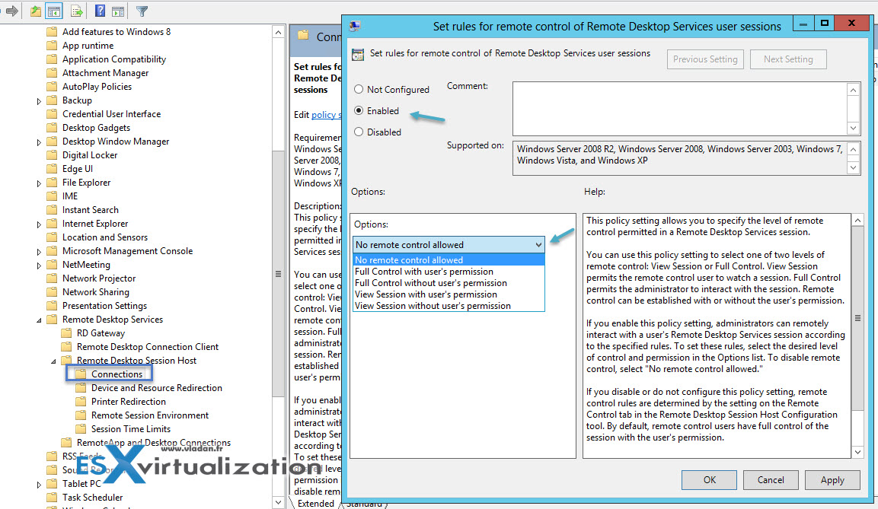
Task: Click the Add features to Windows 8 folder icon
Action: point(52,32)
